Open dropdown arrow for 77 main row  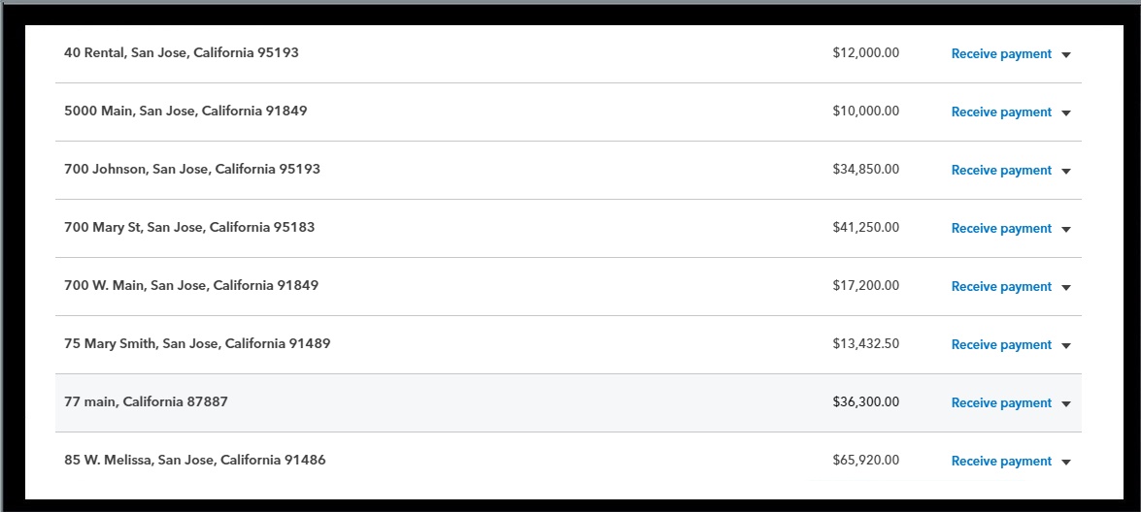[x=1065, y=404]
